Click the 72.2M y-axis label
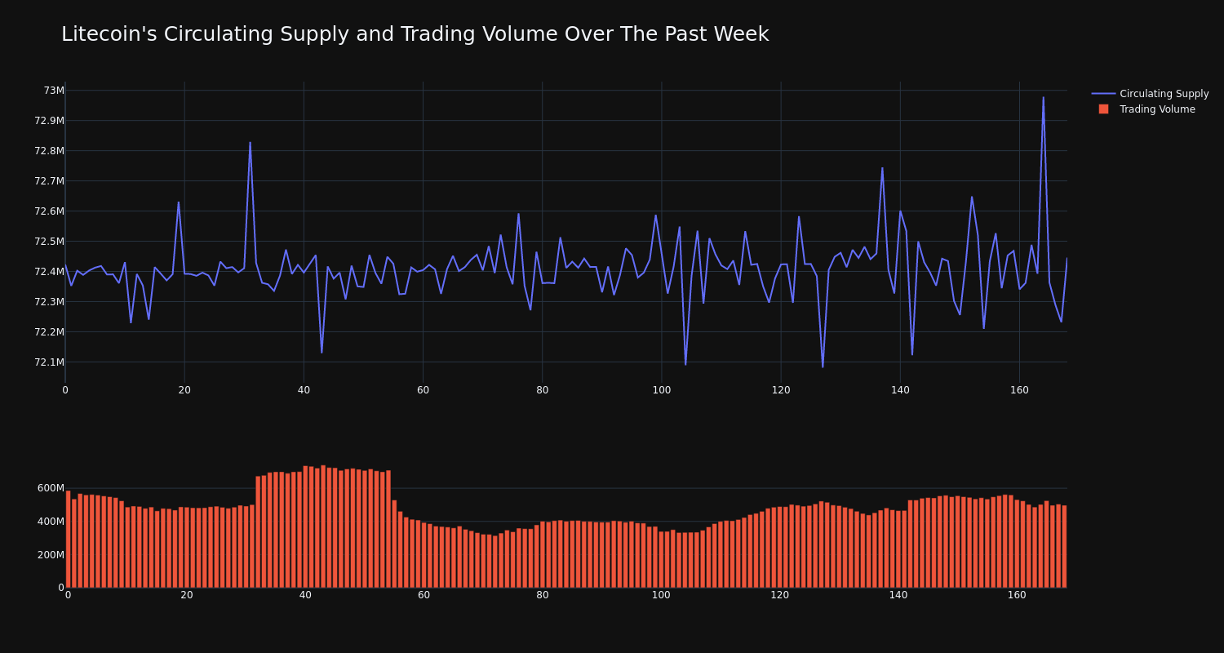Screen dimensions: 1224x653 (49, 332)
